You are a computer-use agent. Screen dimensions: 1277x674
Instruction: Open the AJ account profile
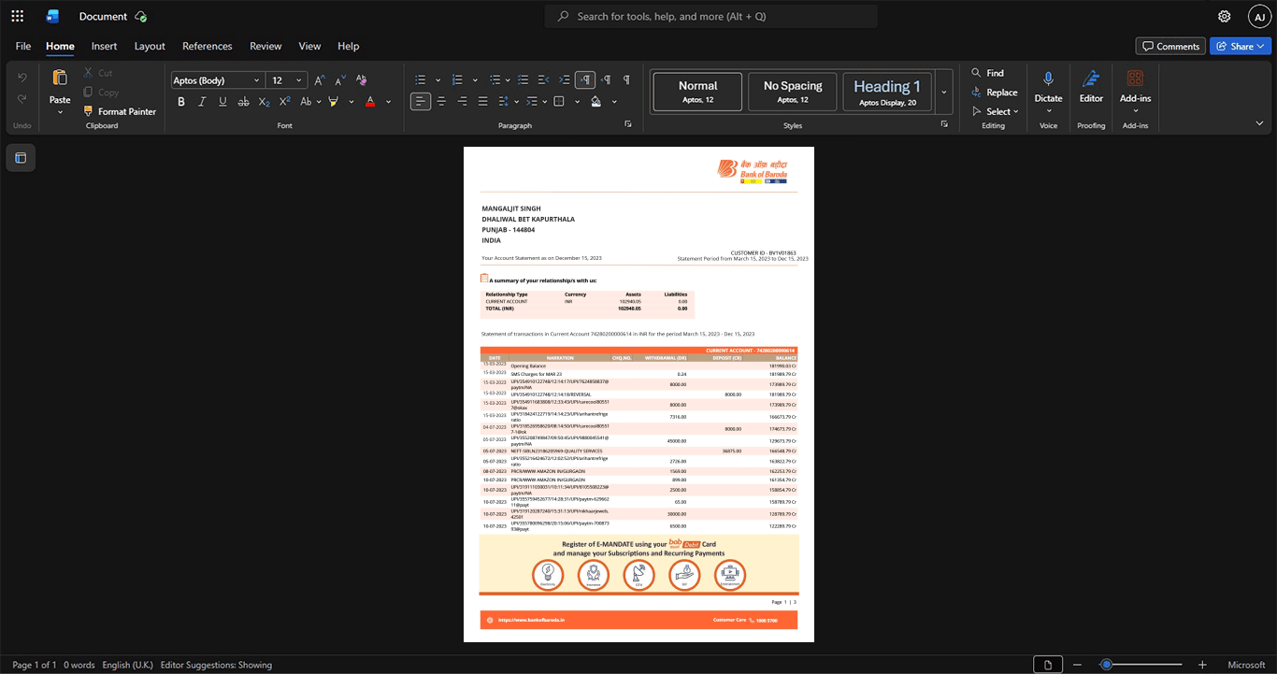[1259, 16]
